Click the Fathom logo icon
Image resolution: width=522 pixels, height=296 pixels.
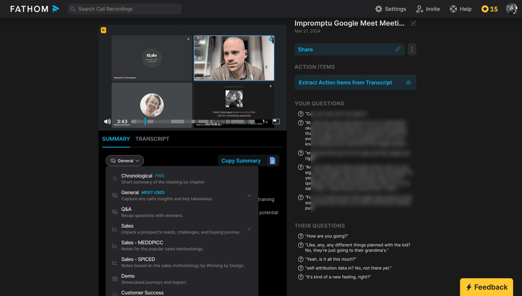(55, 9)
